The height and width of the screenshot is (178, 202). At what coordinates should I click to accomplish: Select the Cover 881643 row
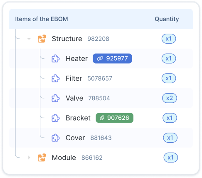[x=101, y=138]
